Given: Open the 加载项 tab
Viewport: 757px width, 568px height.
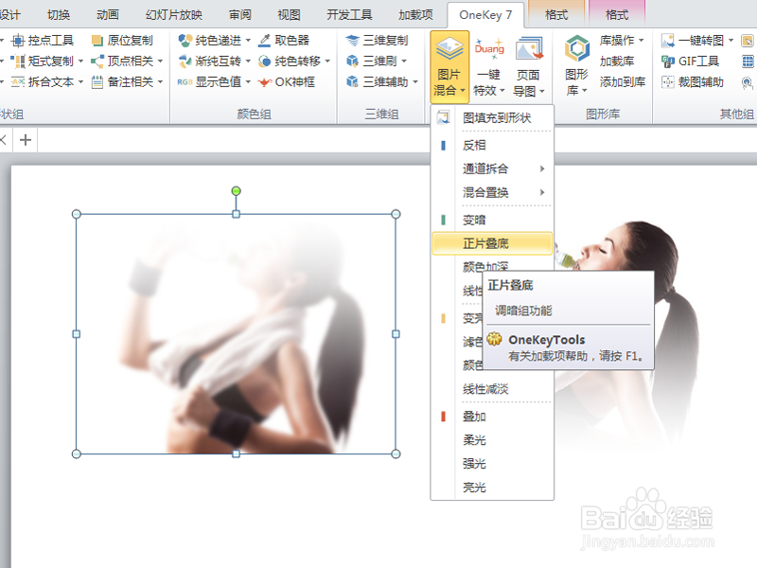Looking at the screenshot, I should [x=415, y=15].
